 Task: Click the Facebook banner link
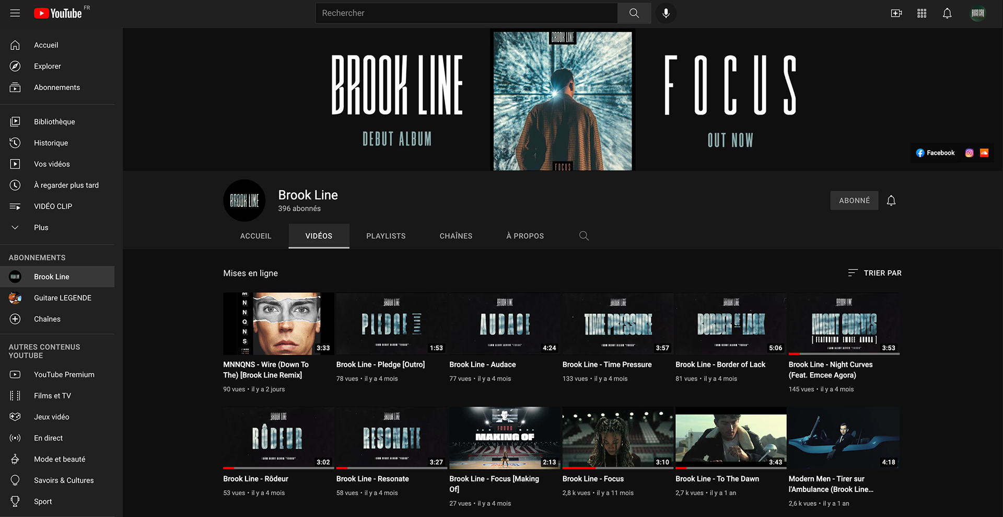935,153
